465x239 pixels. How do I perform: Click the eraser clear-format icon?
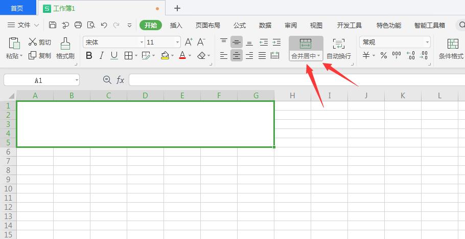[202, 55]
